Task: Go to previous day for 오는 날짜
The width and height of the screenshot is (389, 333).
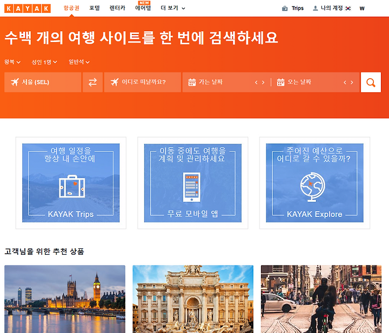Action: coord(345,83)
